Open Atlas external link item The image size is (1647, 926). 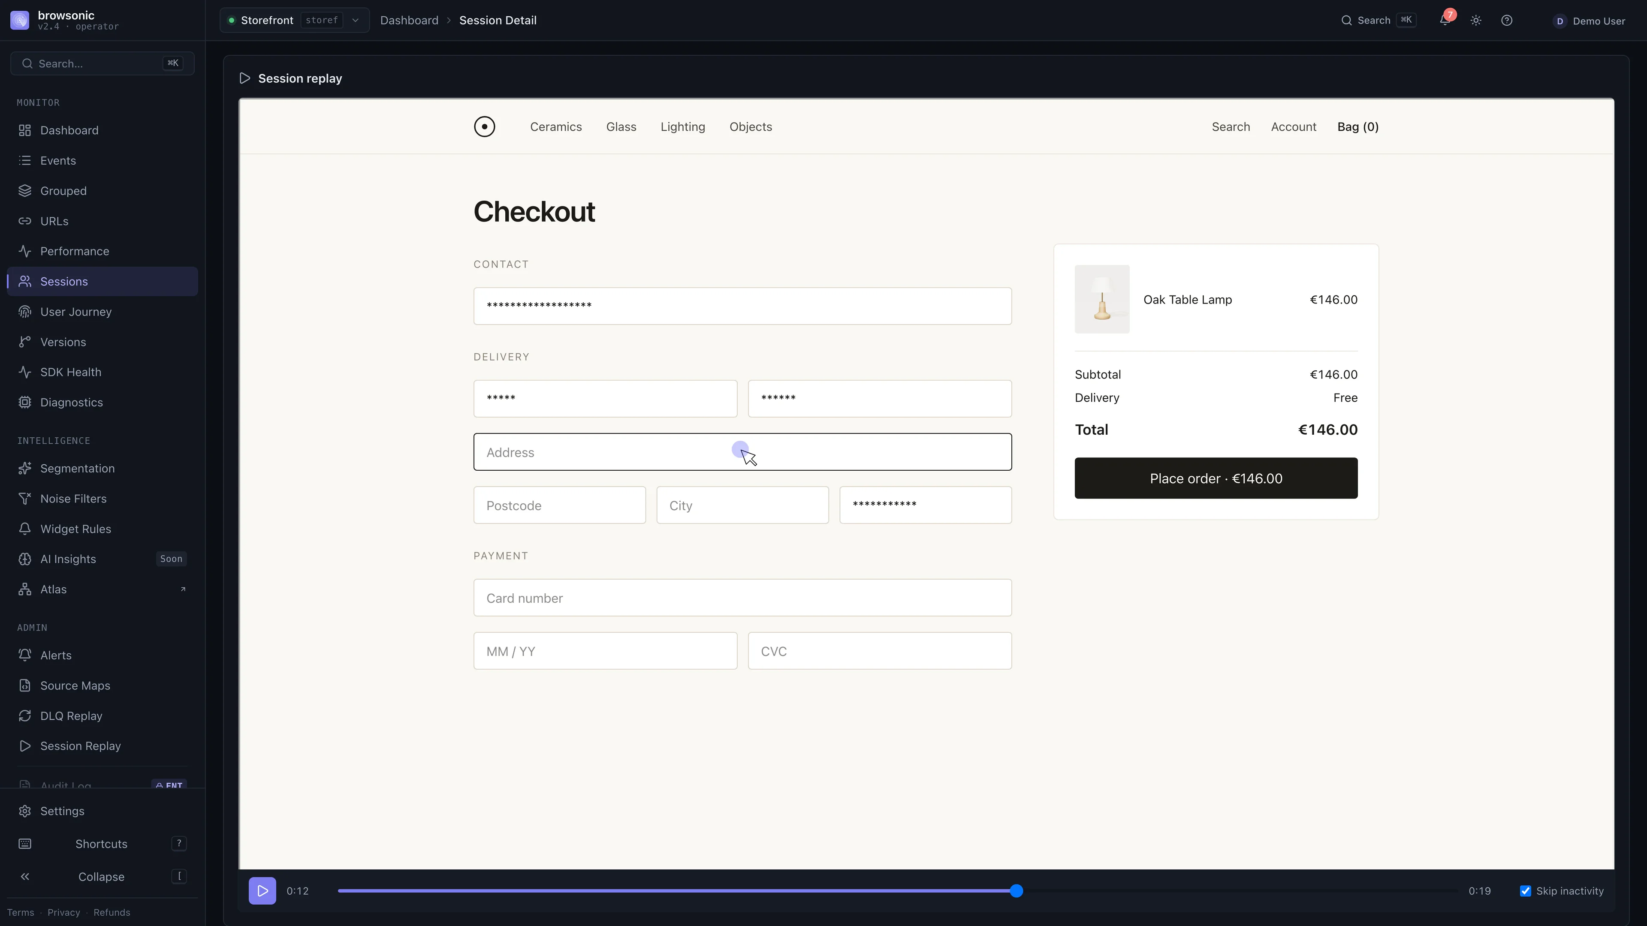(103, 589)
